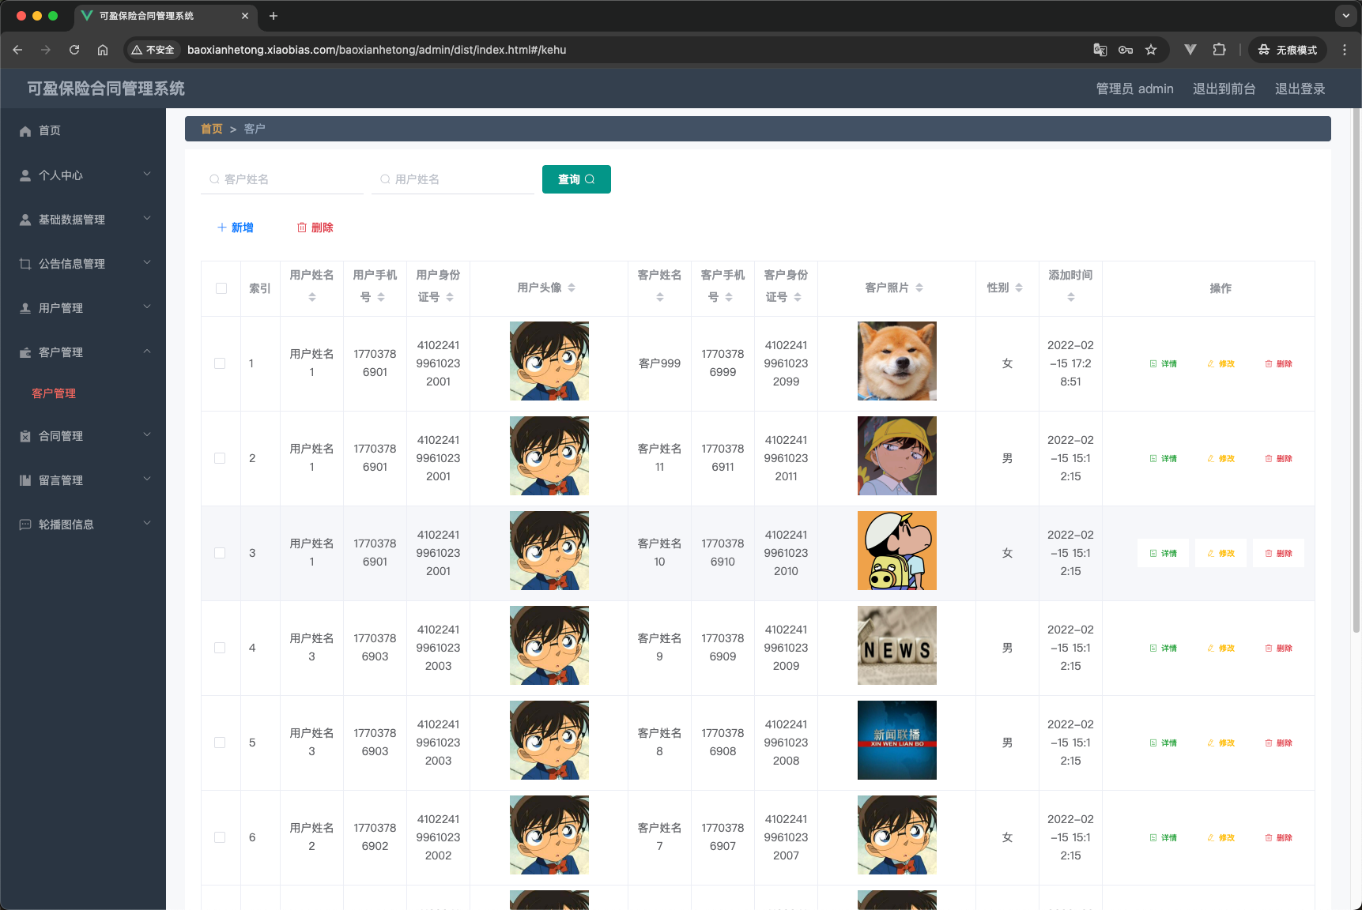Sort 用户姓名 column with sort arrows

point(312,297)
